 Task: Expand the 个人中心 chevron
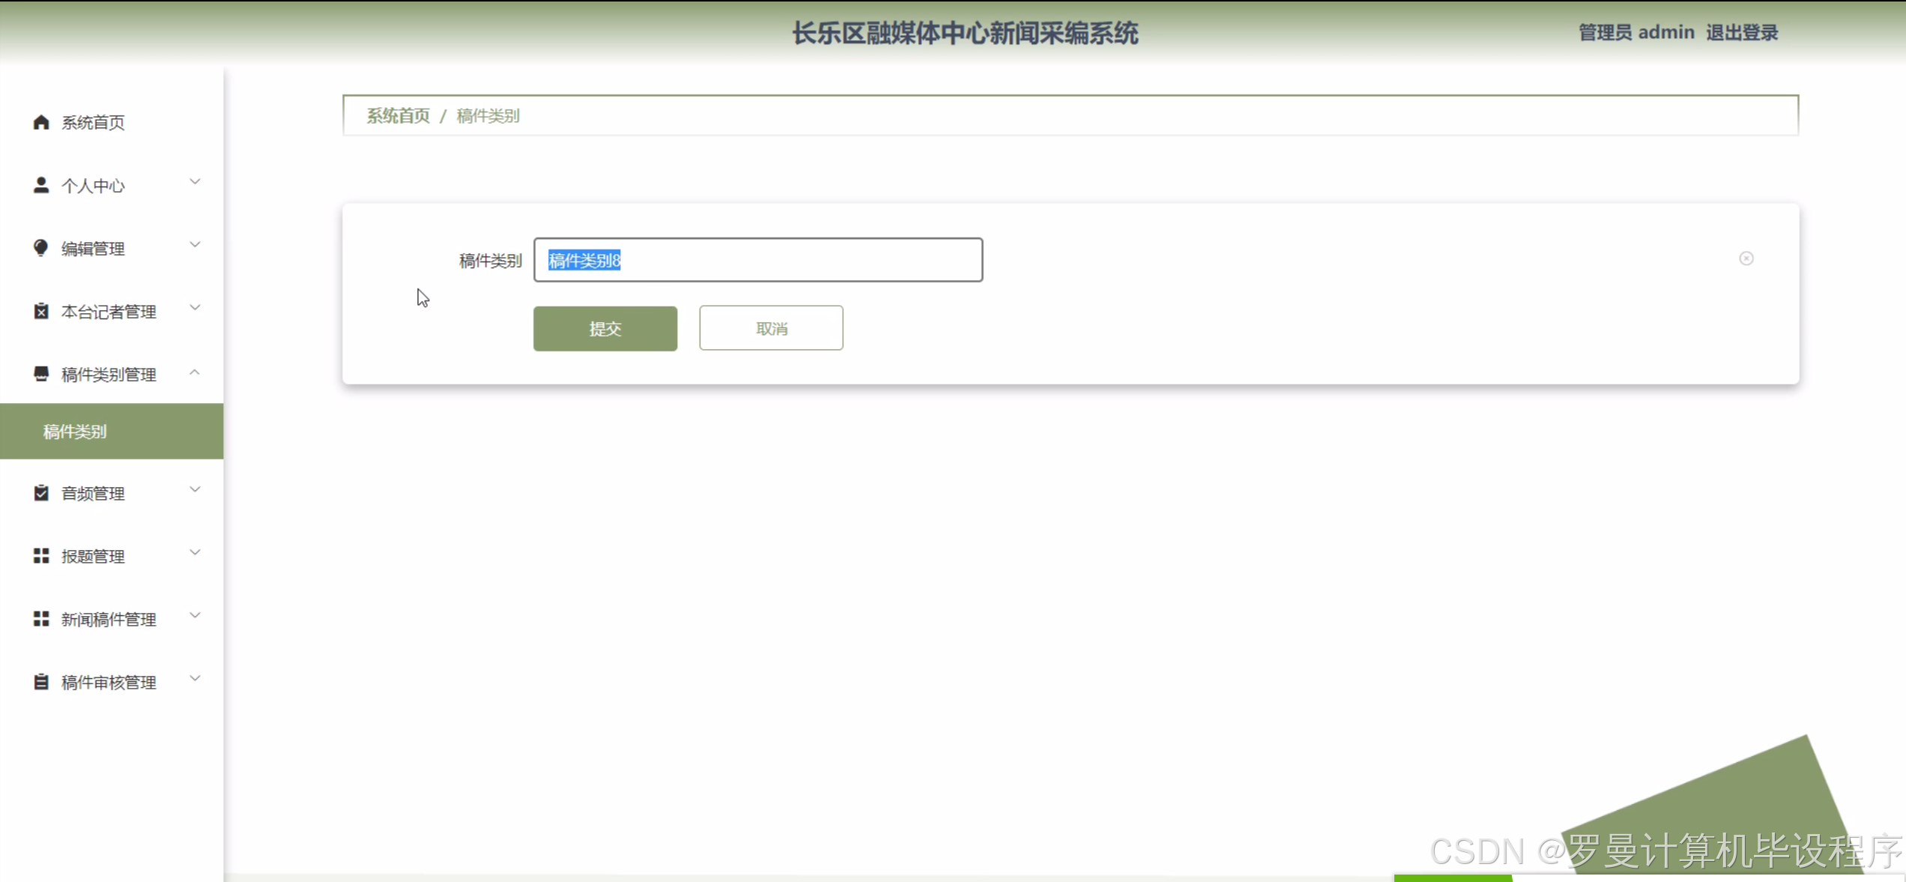coord(195,182)
